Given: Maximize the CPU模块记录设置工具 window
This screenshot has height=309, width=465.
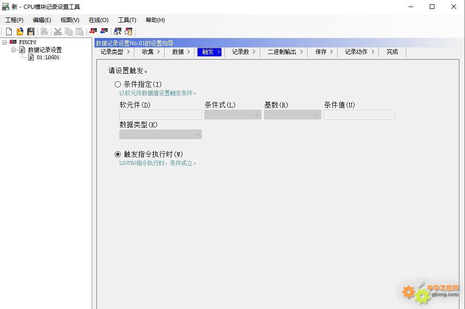Looking at the screenshot, I should click(432, 7).
